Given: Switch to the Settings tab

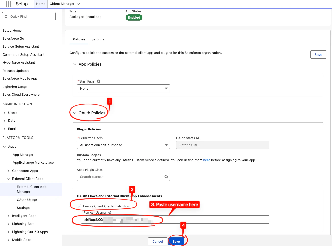Looking at the screenshot, I should click(98, 39).
